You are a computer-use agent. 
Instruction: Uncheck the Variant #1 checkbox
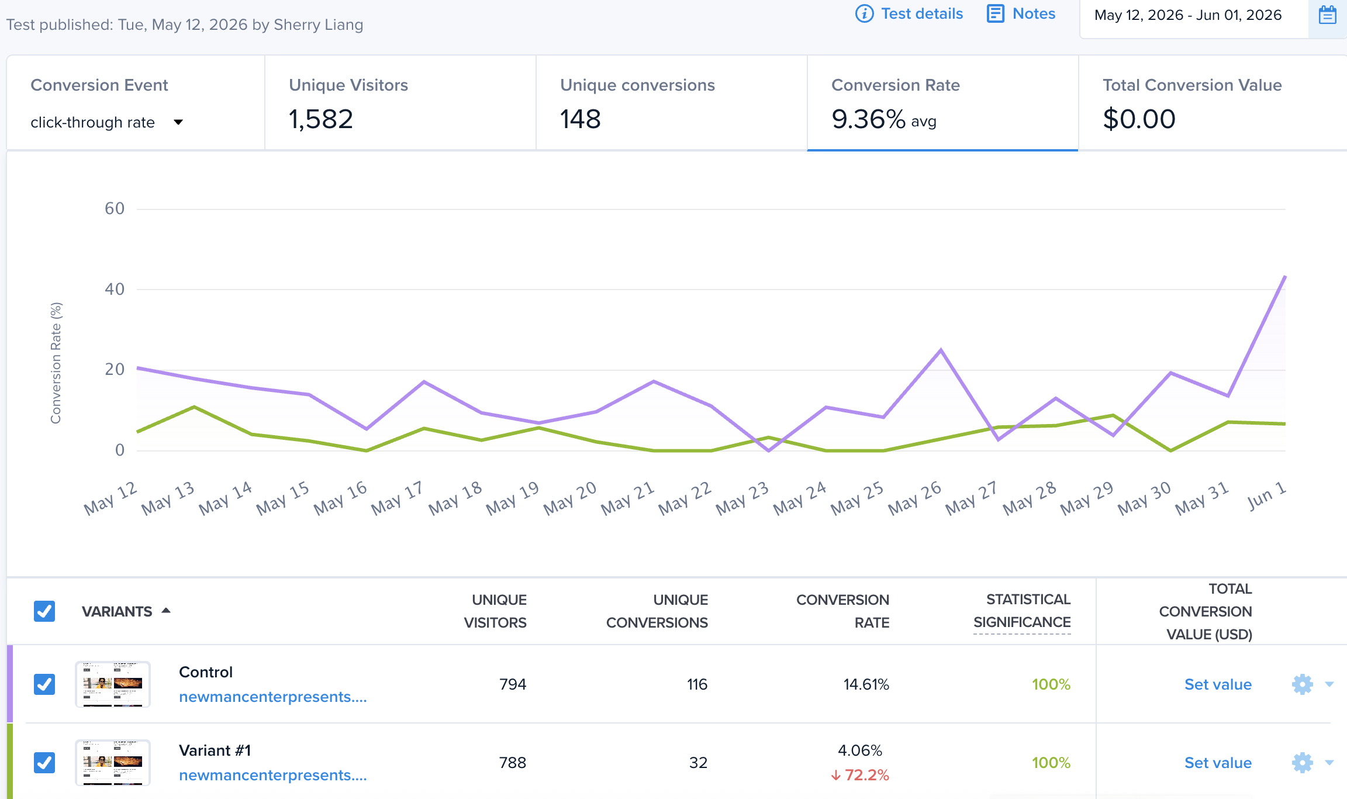point(44,763)
